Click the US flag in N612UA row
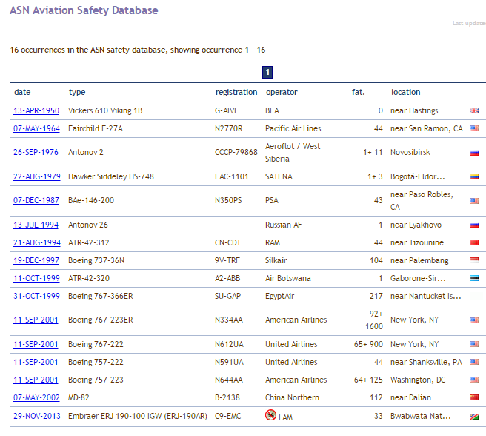The width and height of the screenshot is (486, 436). click(474, 344)
